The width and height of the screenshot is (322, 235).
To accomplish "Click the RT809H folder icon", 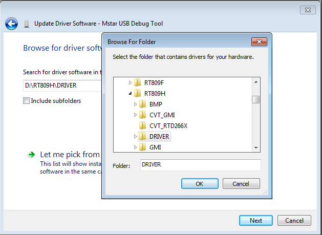I will [137, 93].
